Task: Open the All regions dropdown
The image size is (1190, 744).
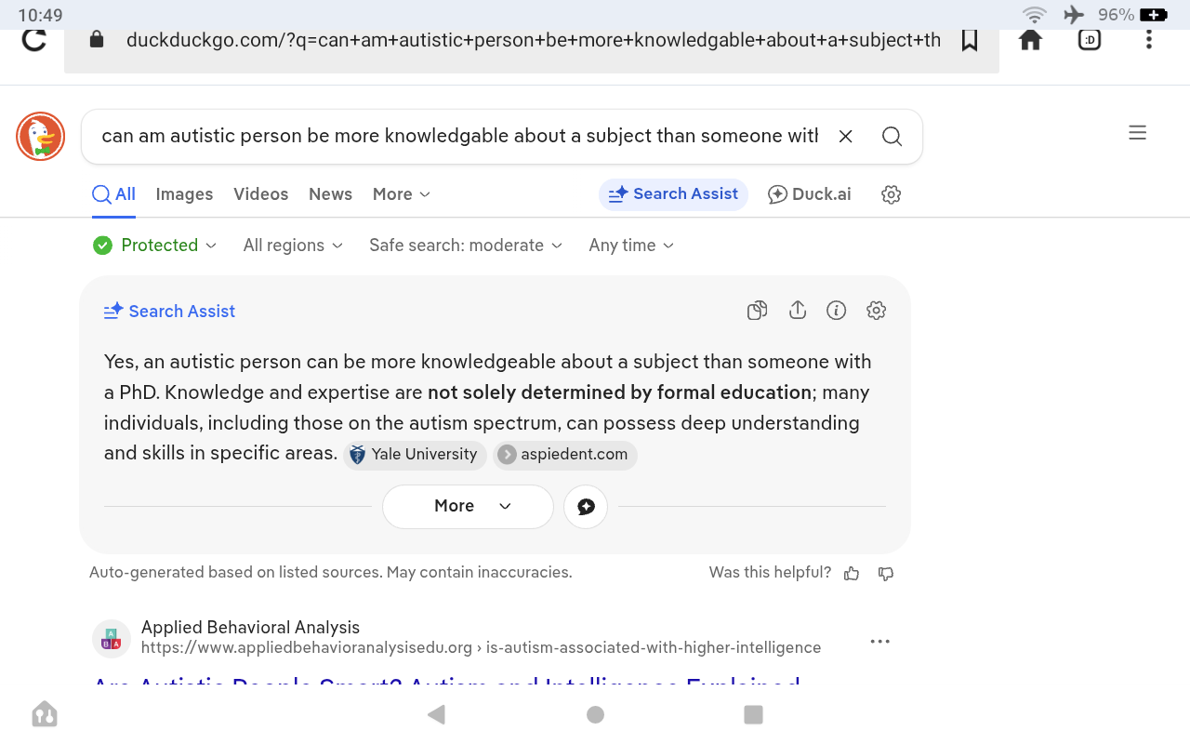Action: (x=293, y=246)
